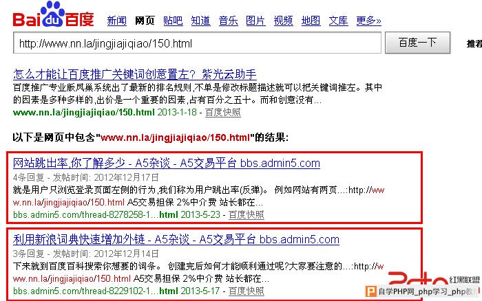Screen dimensions: 482x301
Task: Go to the 音乐 tab
Action: [228, 21]
